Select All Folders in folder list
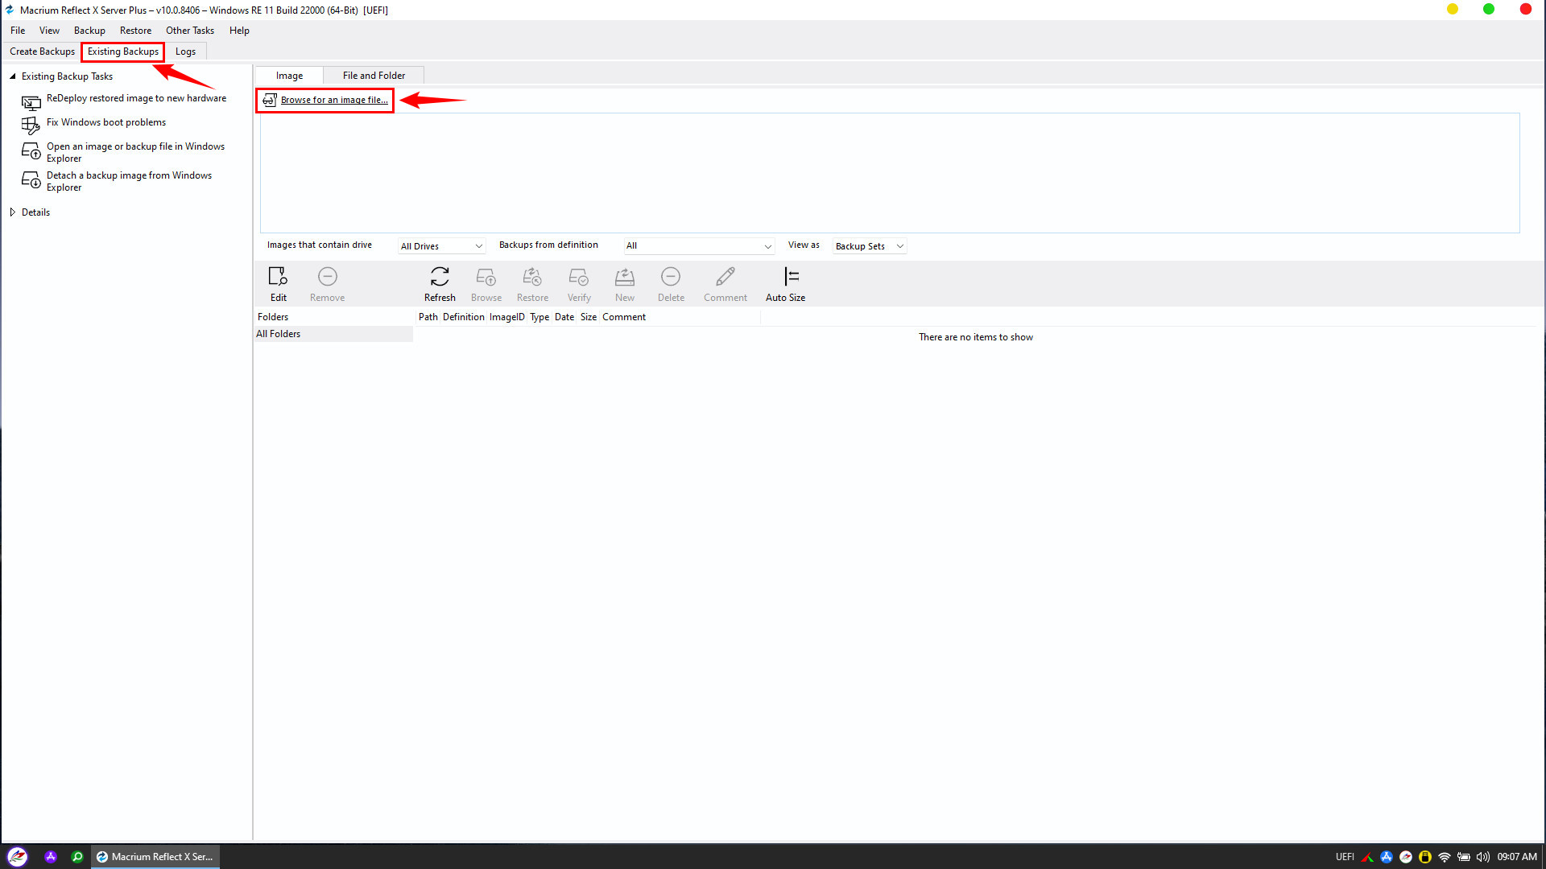The height and width of the screenshot is (869, 1546). click(279, 334)
